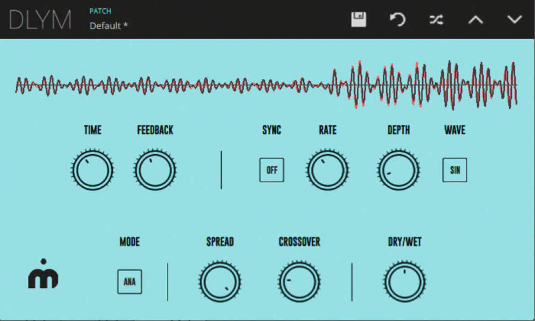Click the DEPTH label text
The width and height of the screenshot is (535, 321).
(399, 130)
